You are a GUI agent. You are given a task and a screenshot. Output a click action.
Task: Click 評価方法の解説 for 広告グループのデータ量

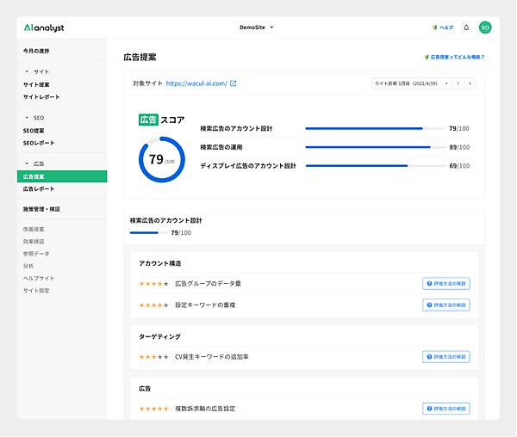(446, 283)
